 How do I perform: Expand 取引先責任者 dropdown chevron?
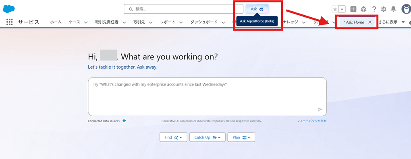(x=124, y=22)
